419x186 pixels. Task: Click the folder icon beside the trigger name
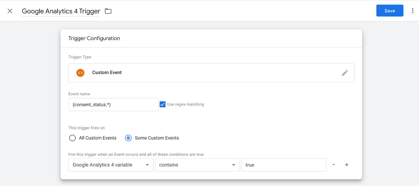(x=108, y=11)
